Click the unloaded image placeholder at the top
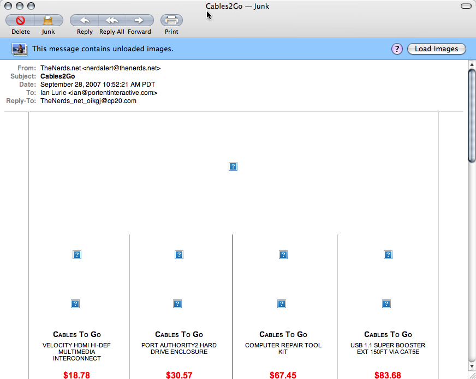Screen dimensions: 476x379 click(x=233, y=166)
